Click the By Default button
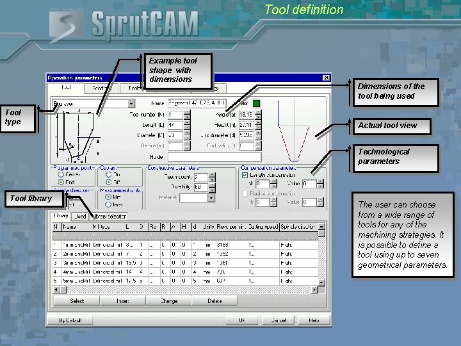The height and width of the screenshot is (346, 461). point(70,320)
